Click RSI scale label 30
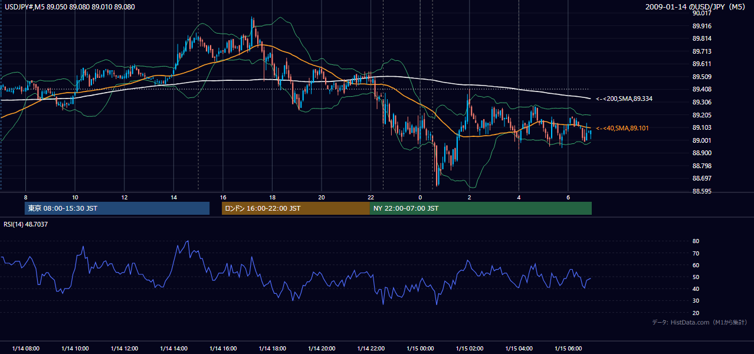 pos(696,300)
